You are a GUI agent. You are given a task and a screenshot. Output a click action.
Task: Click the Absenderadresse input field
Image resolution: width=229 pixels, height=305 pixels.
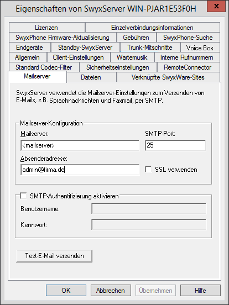pyautogui.click(x=80, y=170)
